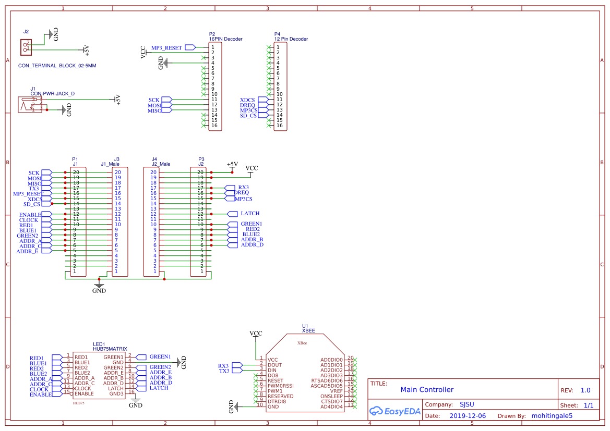Select the ADDR_D net port right of P3 header
The image size is (610, 431).
coord(232,245)
